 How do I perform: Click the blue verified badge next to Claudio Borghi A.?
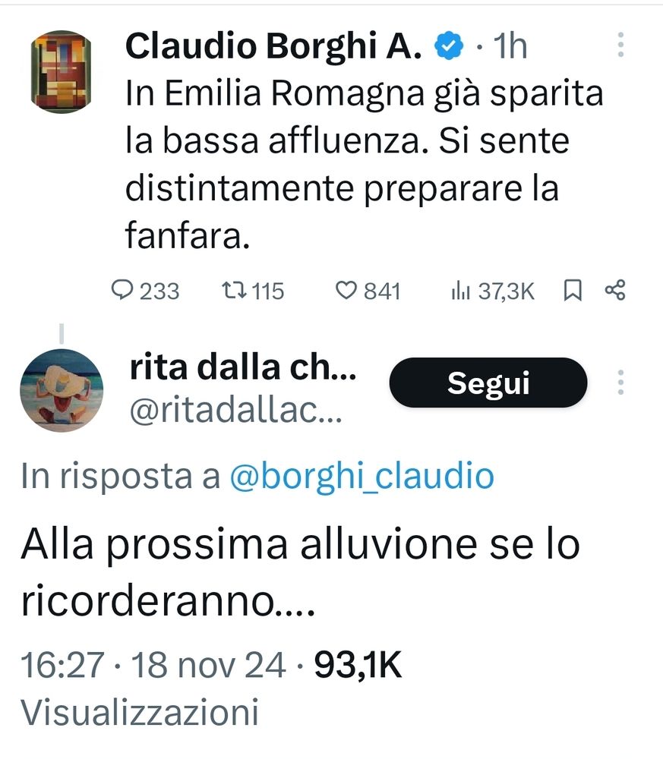(449, 46)
